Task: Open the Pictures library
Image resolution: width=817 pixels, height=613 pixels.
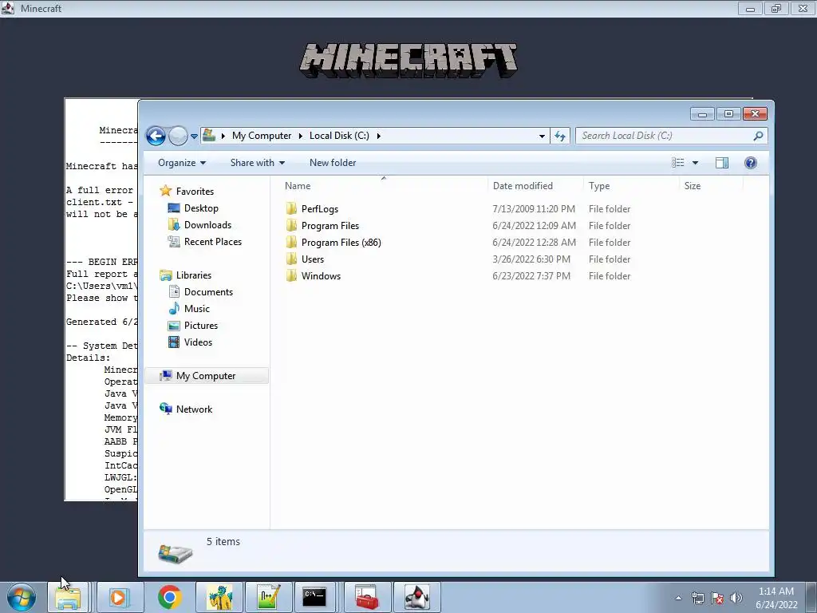Action: pyautogui.click(x=200, y=326)
